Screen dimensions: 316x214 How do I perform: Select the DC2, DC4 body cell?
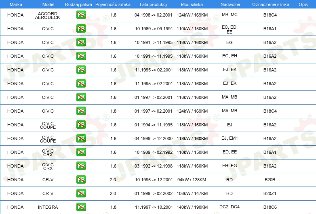(230, 207)
